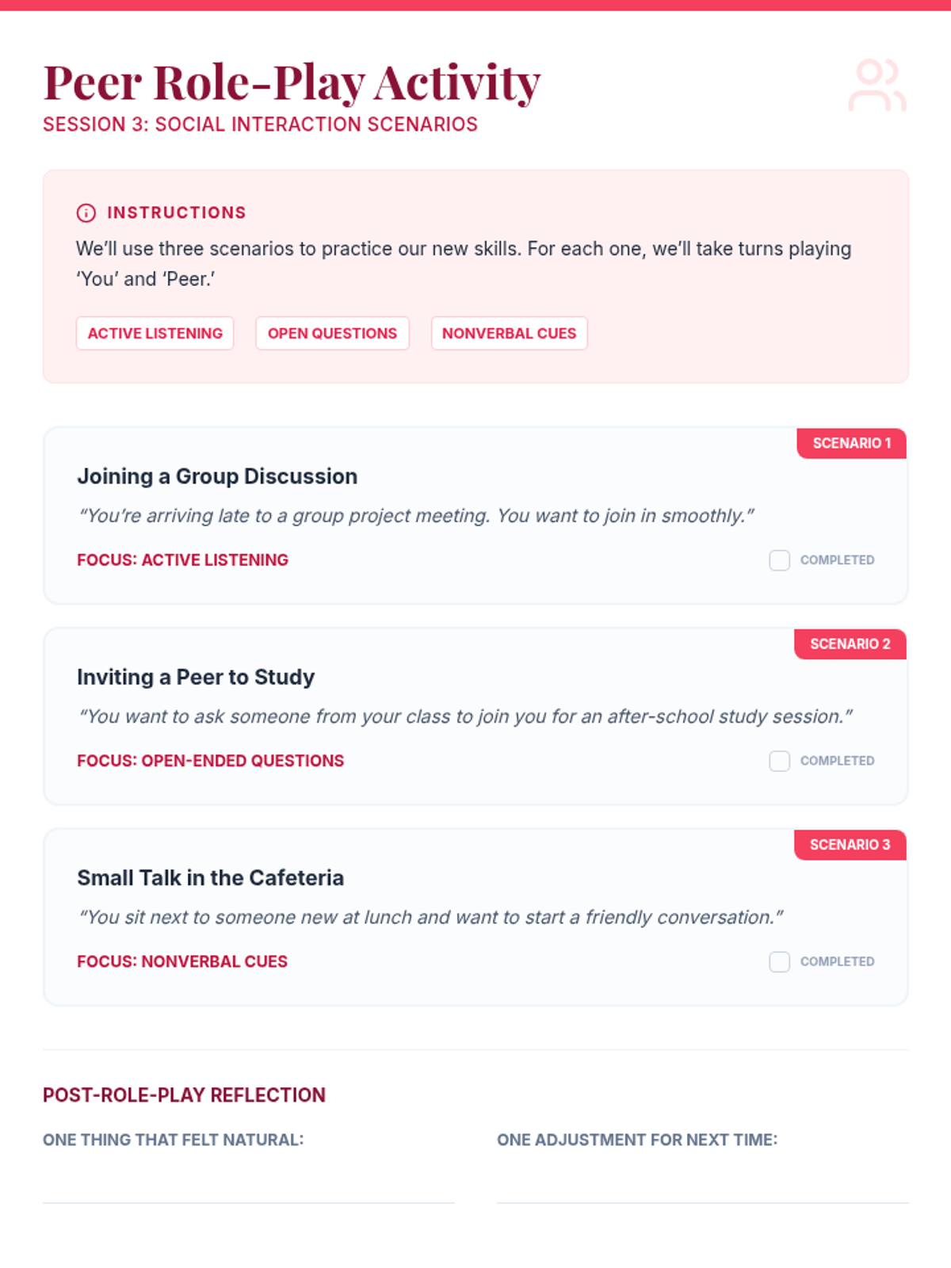Click the Peer Role-Play Activity title
This screenshot has height=1268, width=951.
click(292, 82)
